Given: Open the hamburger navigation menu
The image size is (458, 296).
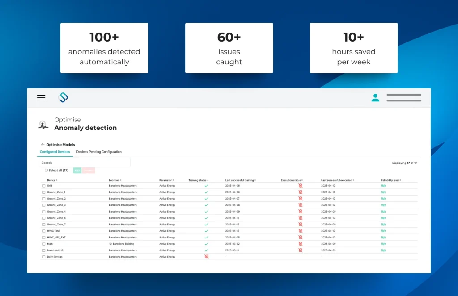Looking at the screenshot, I should (41, 98).
